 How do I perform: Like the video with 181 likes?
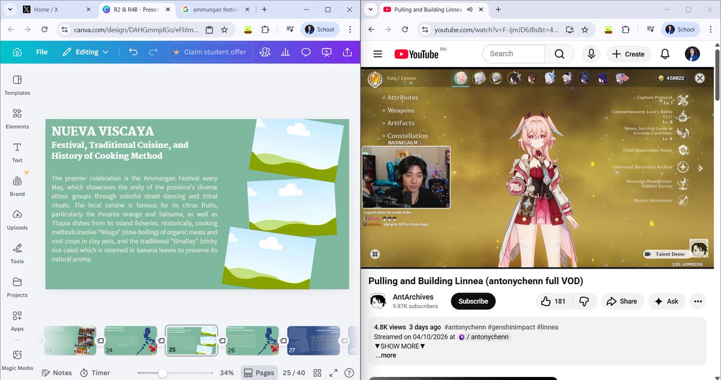[x=553, y=301]
